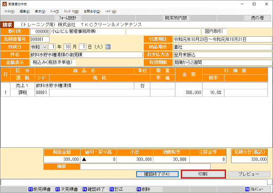273x193 pixels.
Task: Click the 取引先 code field 000008
Action: click(39, 32)
